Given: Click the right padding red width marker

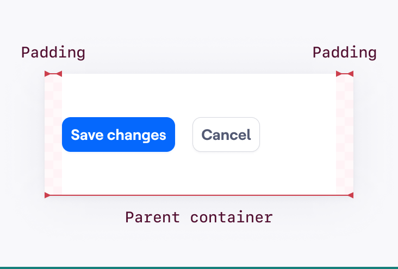Looking at the screenshot, I should pyautogui.click(x=345, y=74).
